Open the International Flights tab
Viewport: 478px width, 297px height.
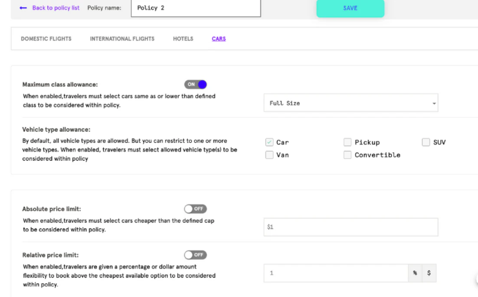click(122, 39)
